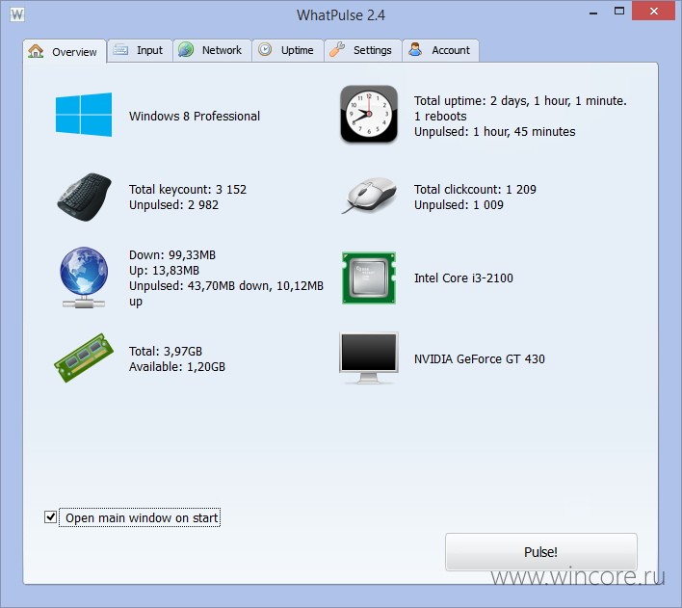The height and width of the screenshot is (608, 682).
Task: Click Intel Core i3-2100 text
Action: (463, 278)
